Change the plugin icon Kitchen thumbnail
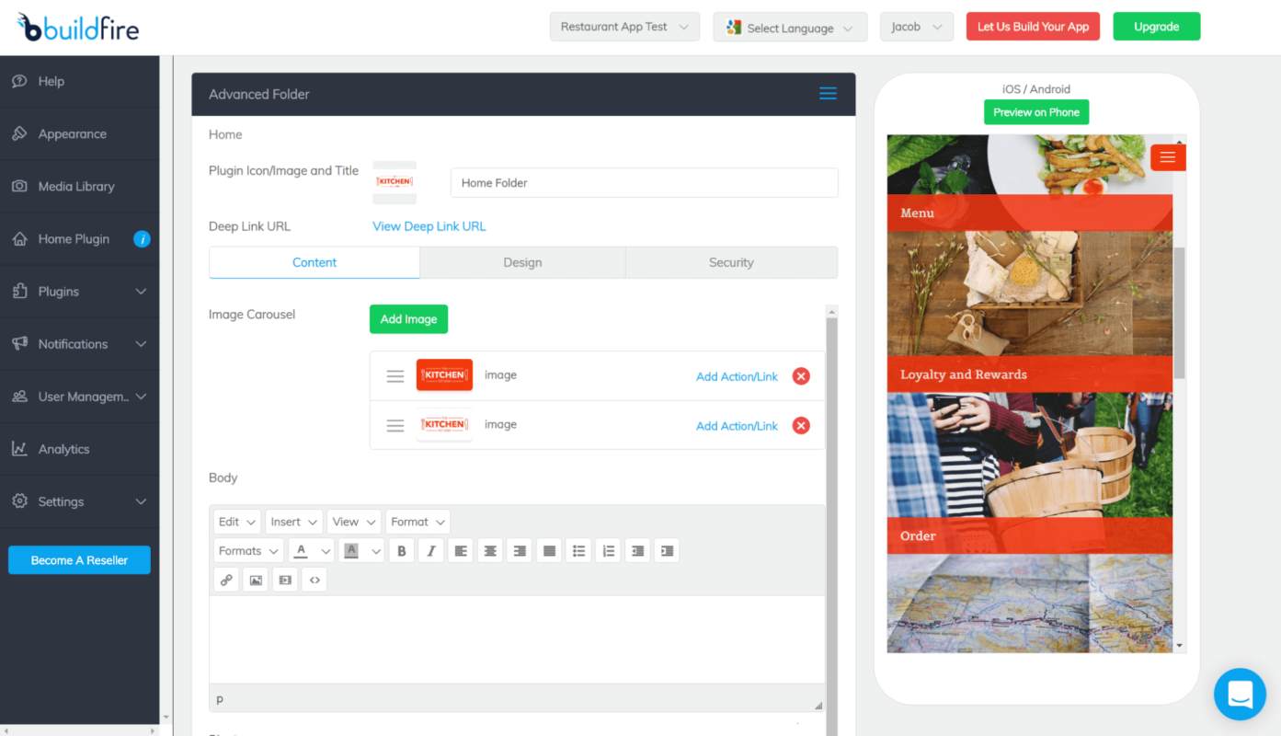The height and width of the screenshot is (736, 1281). (x=395, y=182)
